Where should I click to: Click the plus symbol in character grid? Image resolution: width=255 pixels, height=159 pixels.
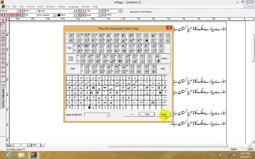[x=165, y=98]
